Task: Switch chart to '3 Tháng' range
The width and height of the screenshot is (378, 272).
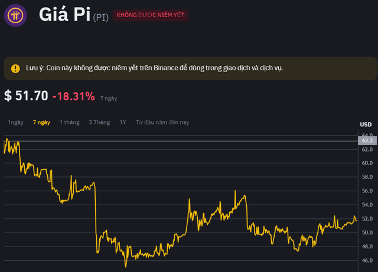Action: (99, 122)
